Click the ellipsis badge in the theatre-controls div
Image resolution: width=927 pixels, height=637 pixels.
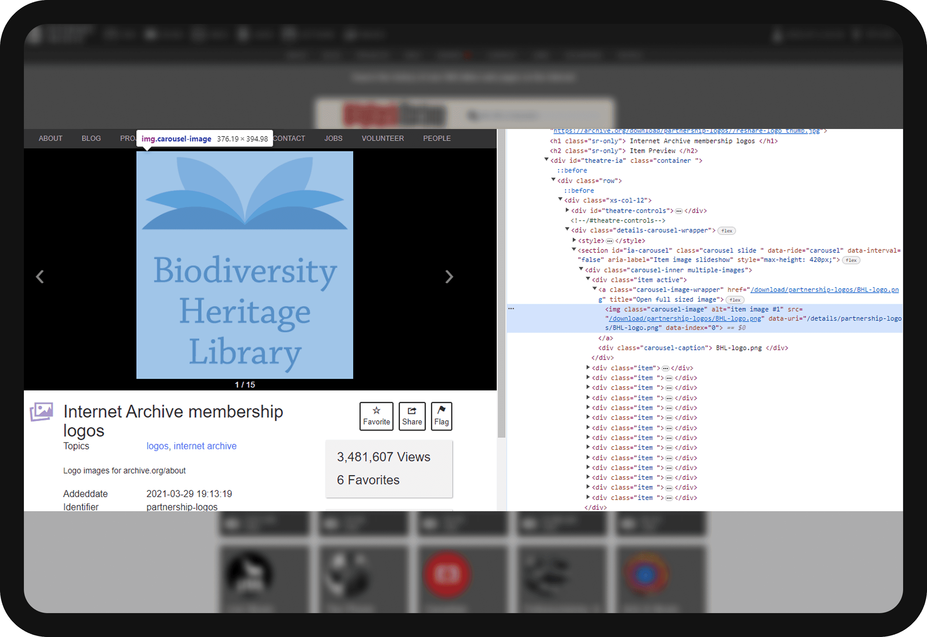click(679, 211)
